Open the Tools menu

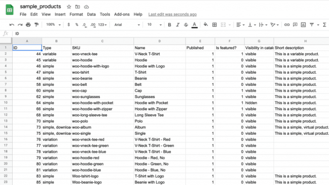105,14
